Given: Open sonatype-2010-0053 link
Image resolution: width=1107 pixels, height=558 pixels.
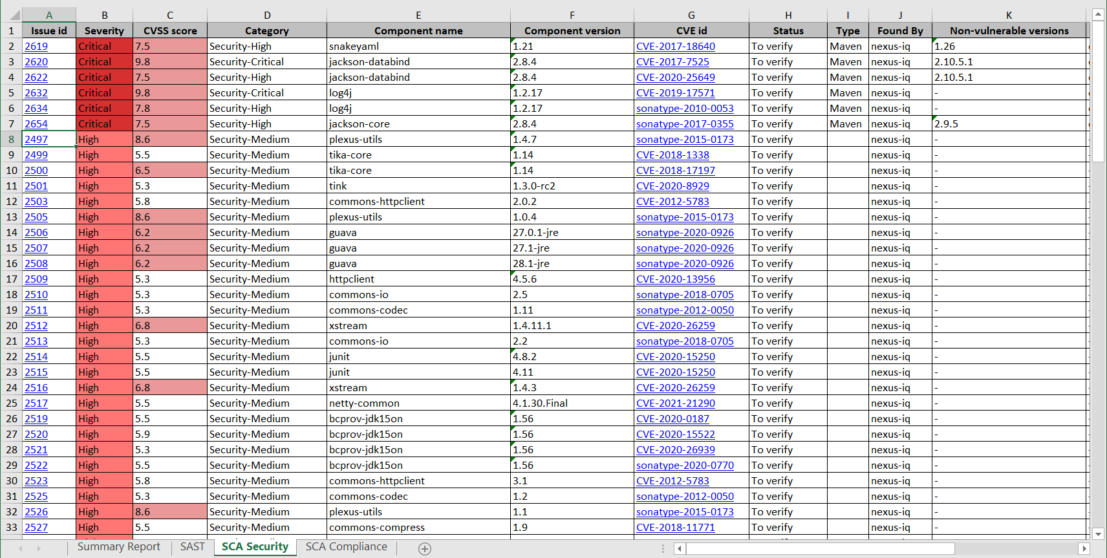Looking at the screenshot, I should coord(685,109).
